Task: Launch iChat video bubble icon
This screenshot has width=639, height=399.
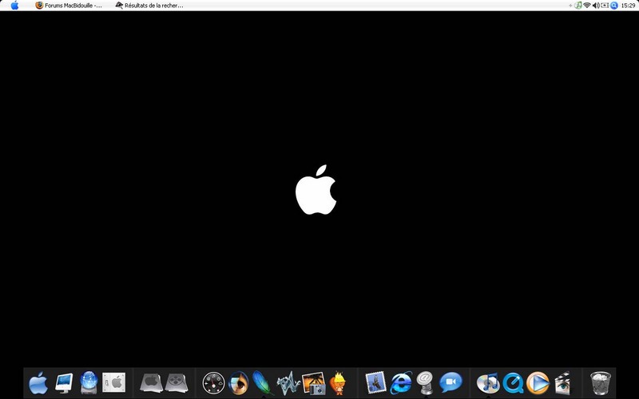Action: click(x=450, y=382)
